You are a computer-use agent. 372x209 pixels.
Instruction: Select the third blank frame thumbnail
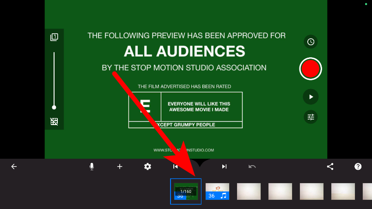249,191
